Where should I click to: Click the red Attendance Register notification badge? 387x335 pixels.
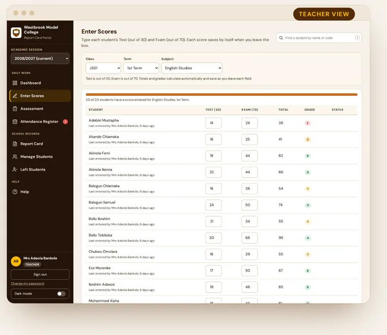tap(65, 121)
